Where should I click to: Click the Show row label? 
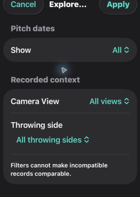point(21,50)
